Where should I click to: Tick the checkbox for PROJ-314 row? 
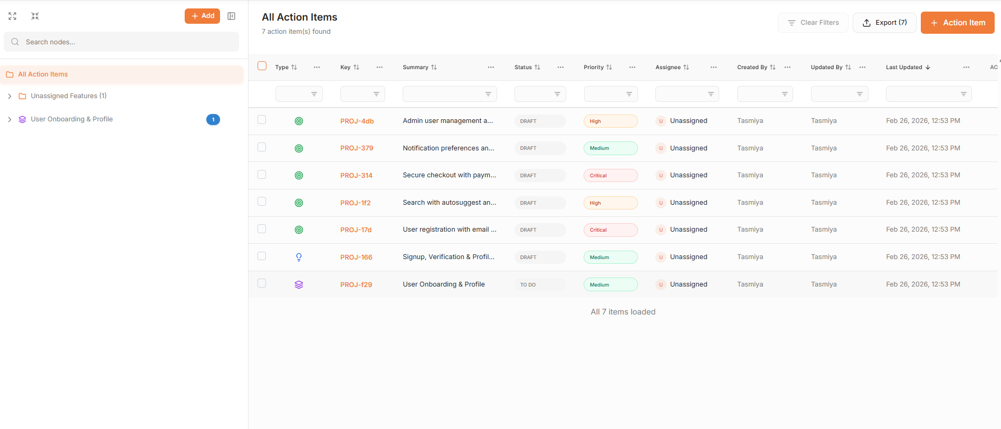point(262,175)
